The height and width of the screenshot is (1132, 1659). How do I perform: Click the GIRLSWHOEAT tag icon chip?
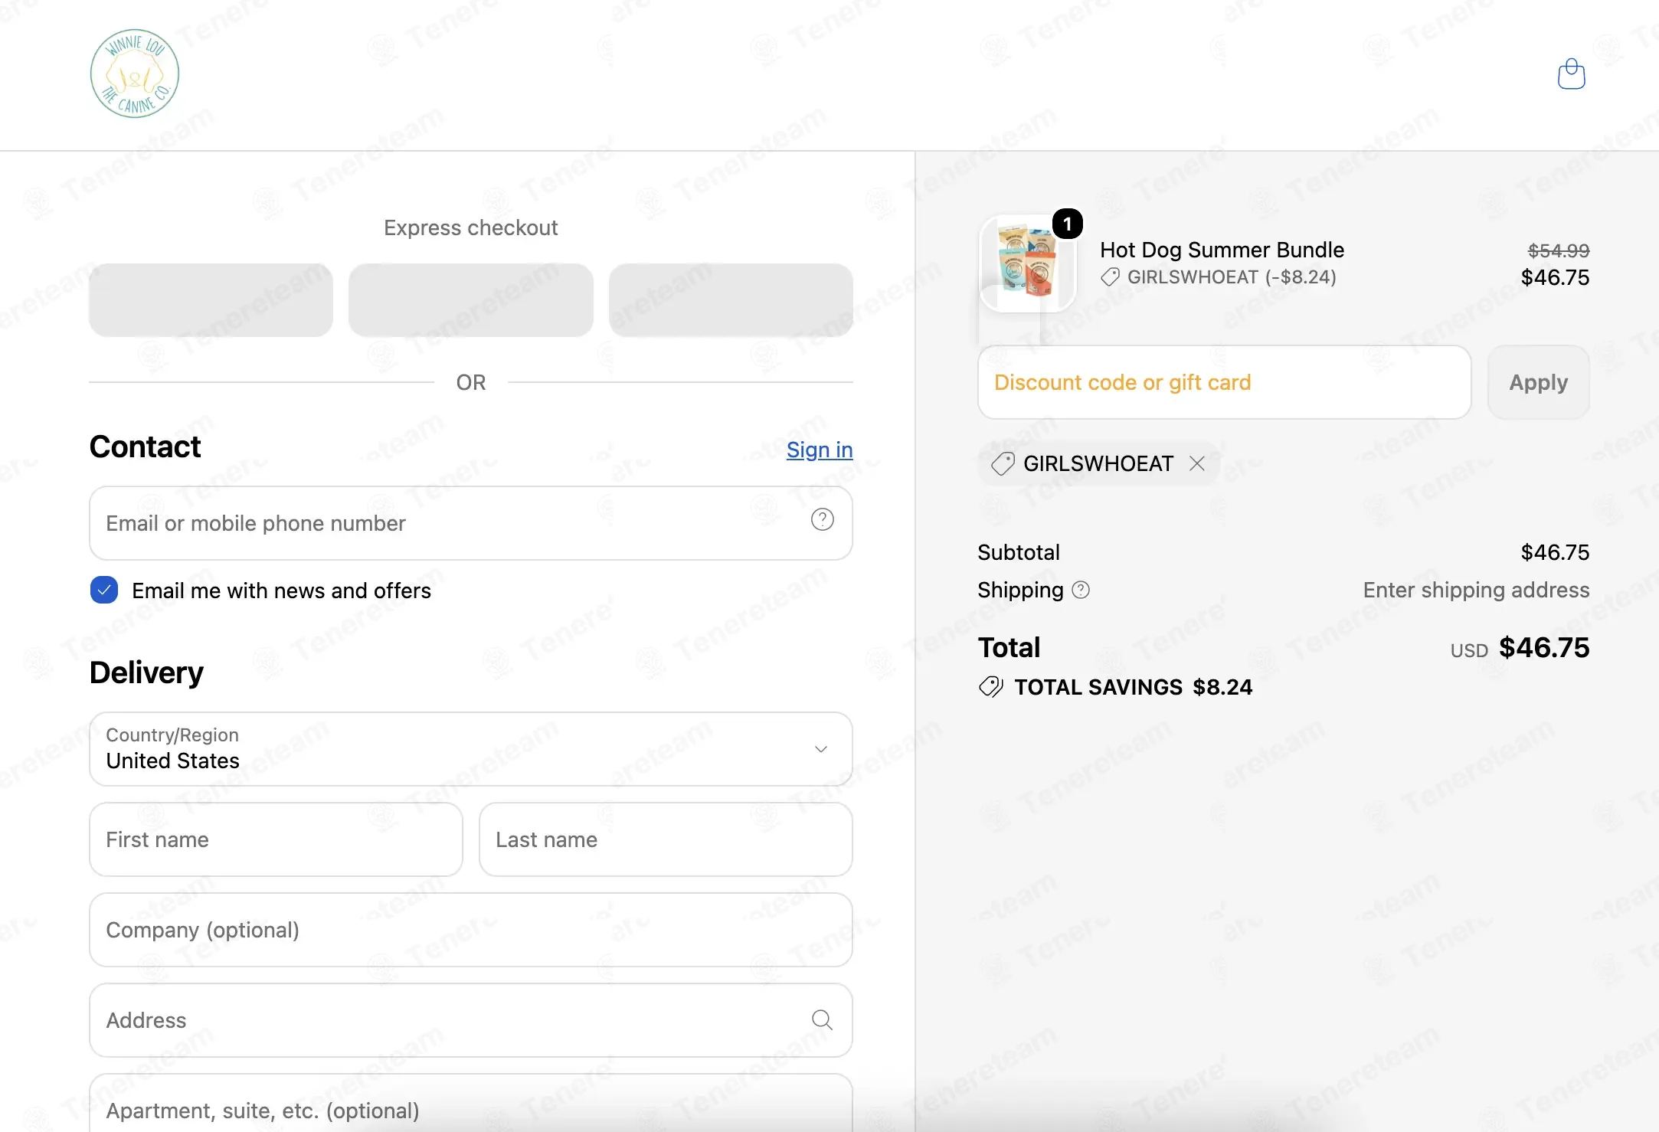1003,463
